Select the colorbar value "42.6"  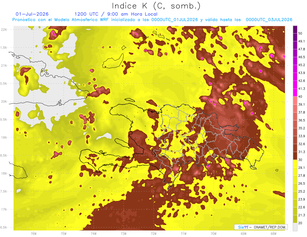click(x=301, y=81)
